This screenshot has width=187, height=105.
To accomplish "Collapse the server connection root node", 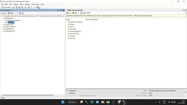I will point(1,16).
